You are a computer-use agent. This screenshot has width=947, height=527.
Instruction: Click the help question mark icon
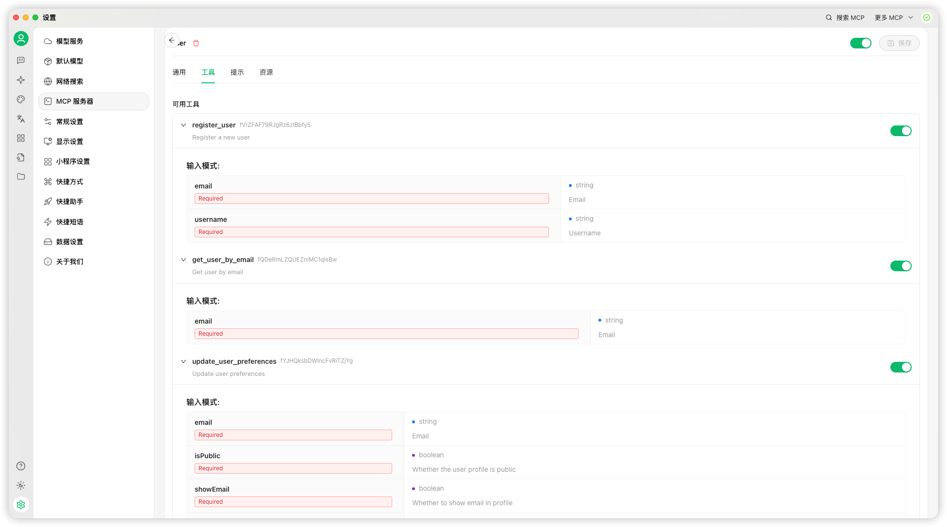coord(21,466)
